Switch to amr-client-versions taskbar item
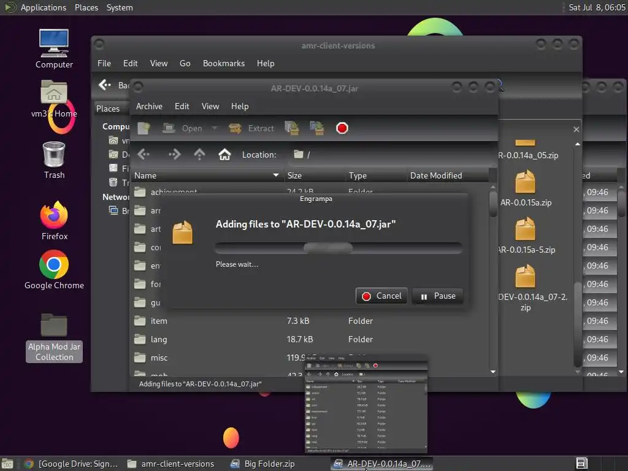628x471 pixels. coord(171,464)
